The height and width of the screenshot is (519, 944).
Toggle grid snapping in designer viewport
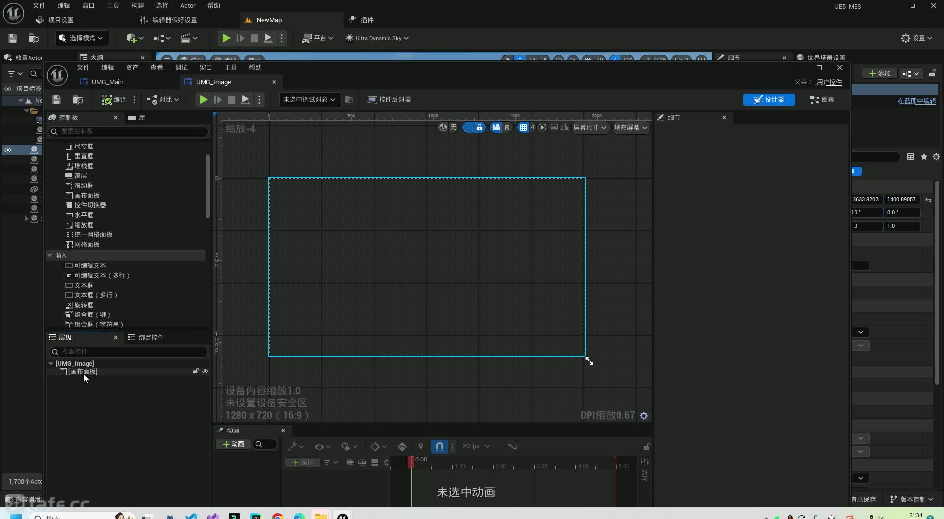tap(523, 128)
